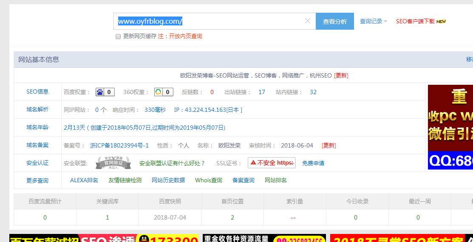473x242 pixels.
Task: Click the 索引量 value dashes
Action: [293, 217]
